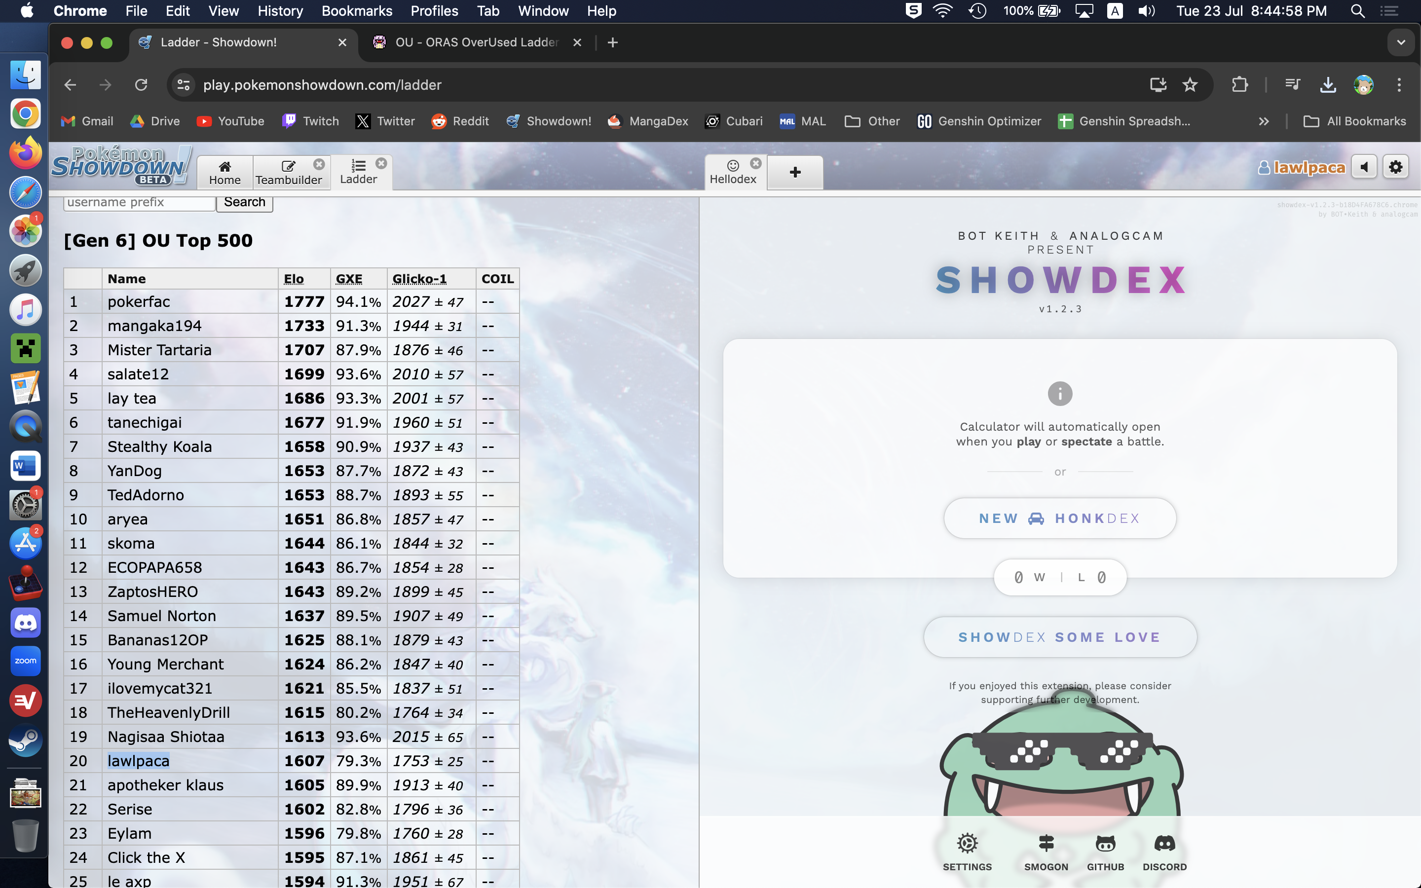Click the New Honkdex button
Viewport: 1421px width, 888px height.
click(1059, 518)
